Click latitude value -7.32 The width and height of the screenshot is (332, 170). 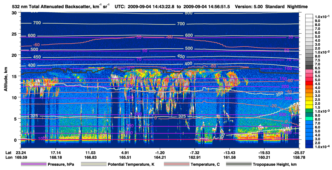coord(195,152)
